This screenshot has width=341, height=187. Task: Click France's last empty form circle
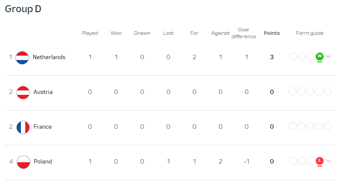coord(328,126)
